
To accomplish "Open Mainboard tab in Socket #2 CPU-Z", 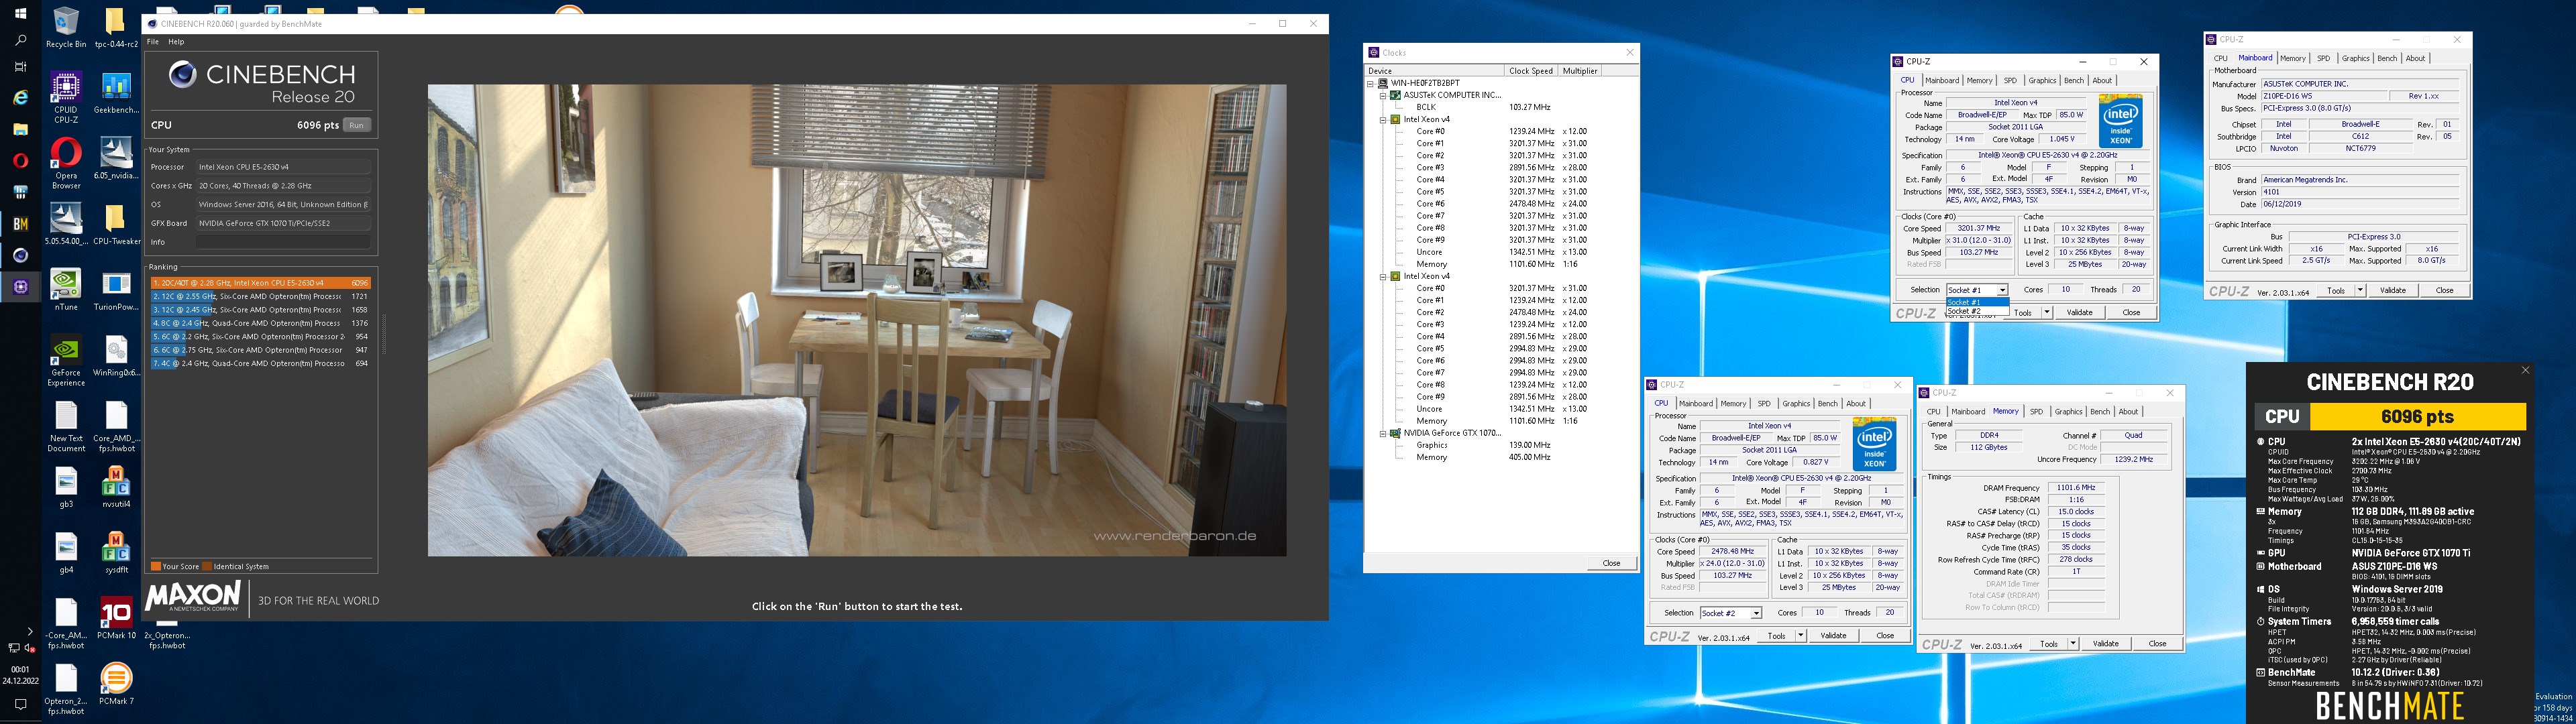I will pyautogui.click(x=1695, y=404).
